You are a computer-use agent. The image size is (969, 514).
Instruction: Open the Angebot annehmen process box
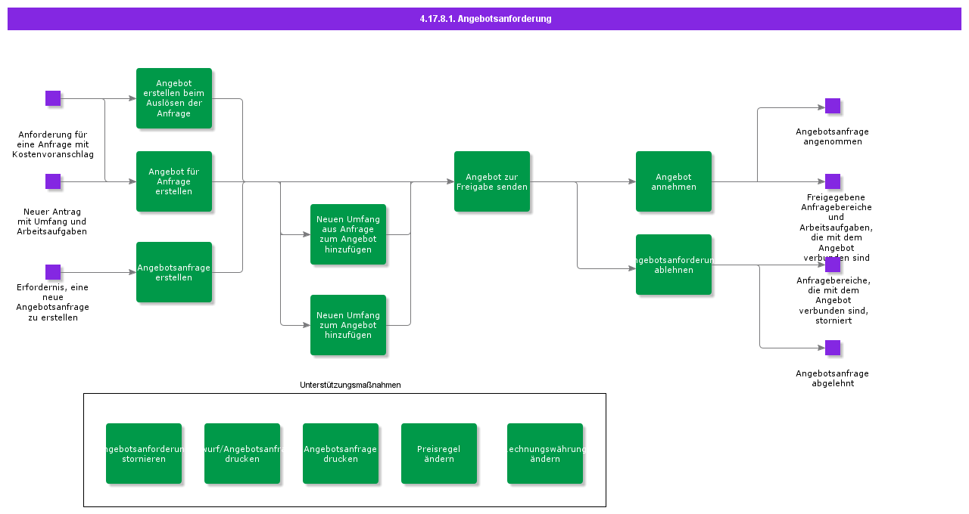(x=674, y=181)
